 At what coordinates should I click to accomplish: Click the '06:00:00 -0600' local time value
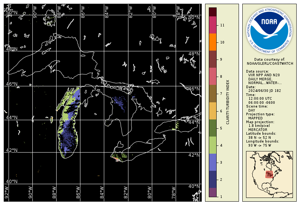pos(262,103)
